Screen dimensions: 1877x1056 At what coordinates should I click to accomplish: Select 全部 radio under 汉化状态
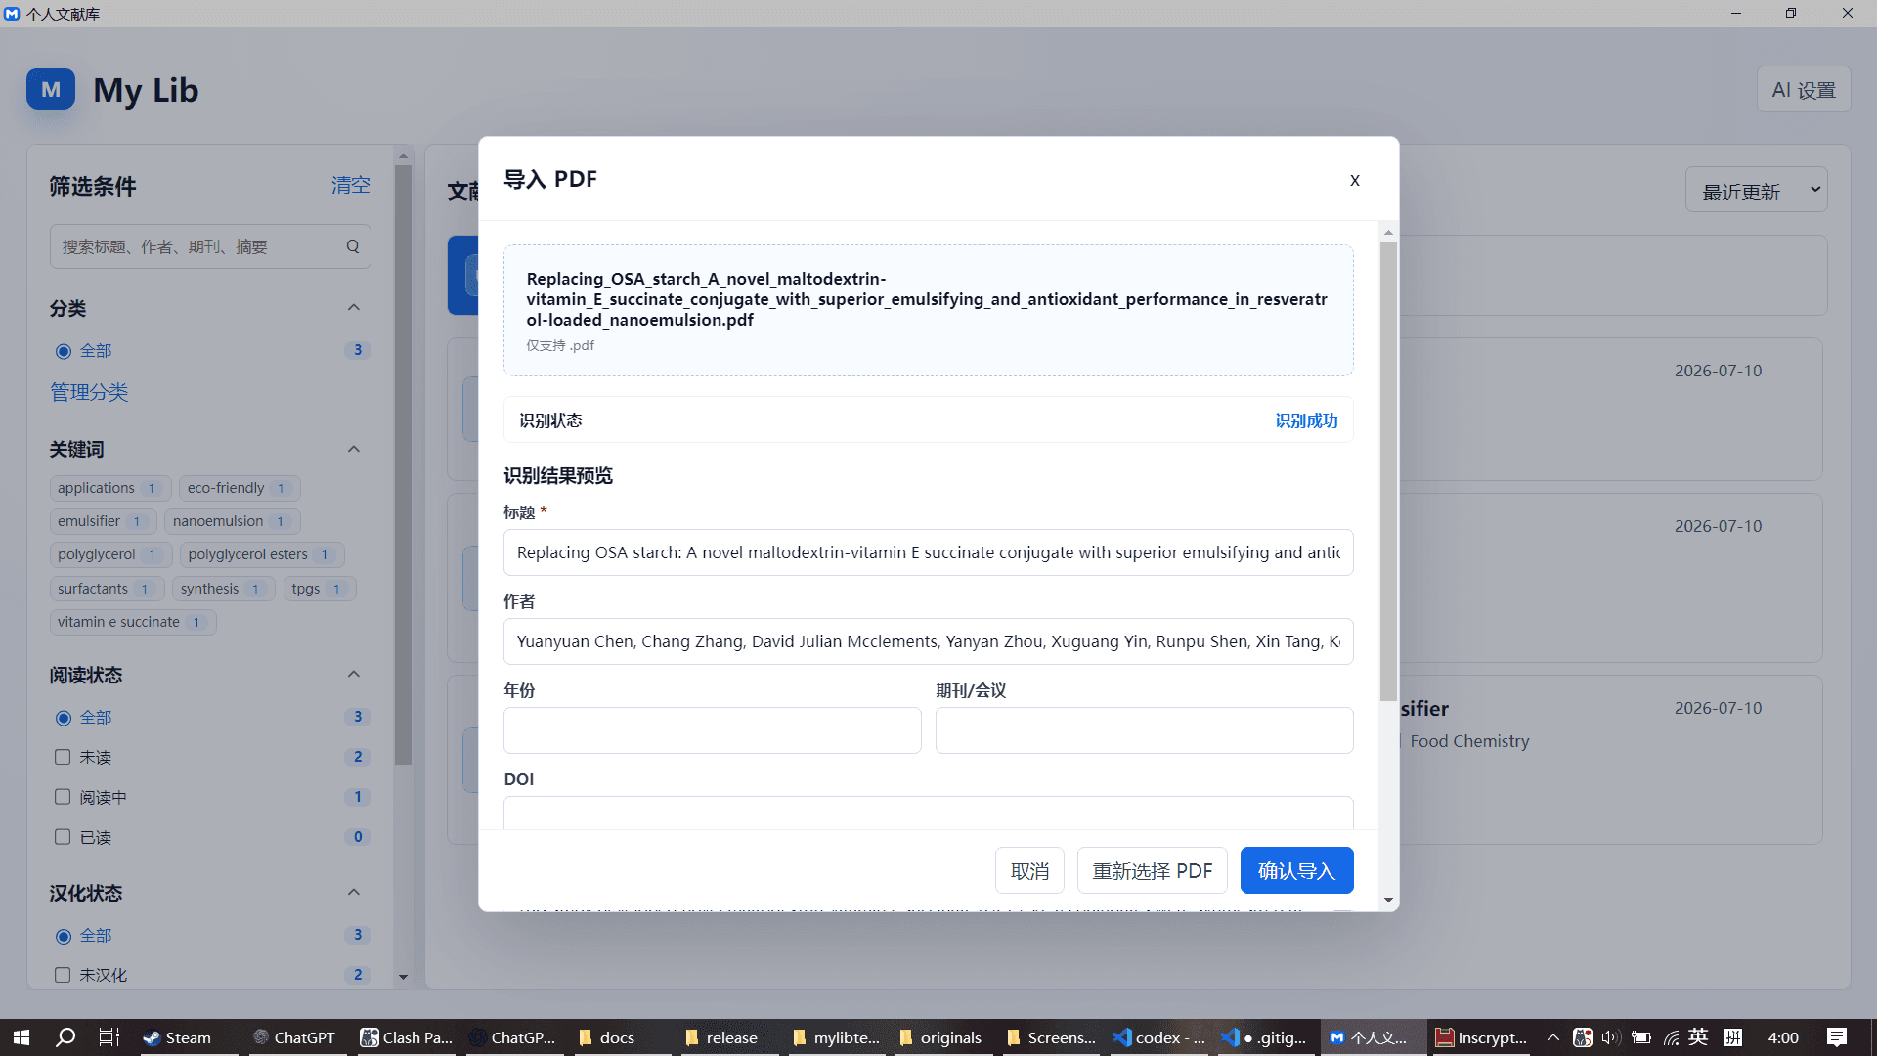point(64,936)
